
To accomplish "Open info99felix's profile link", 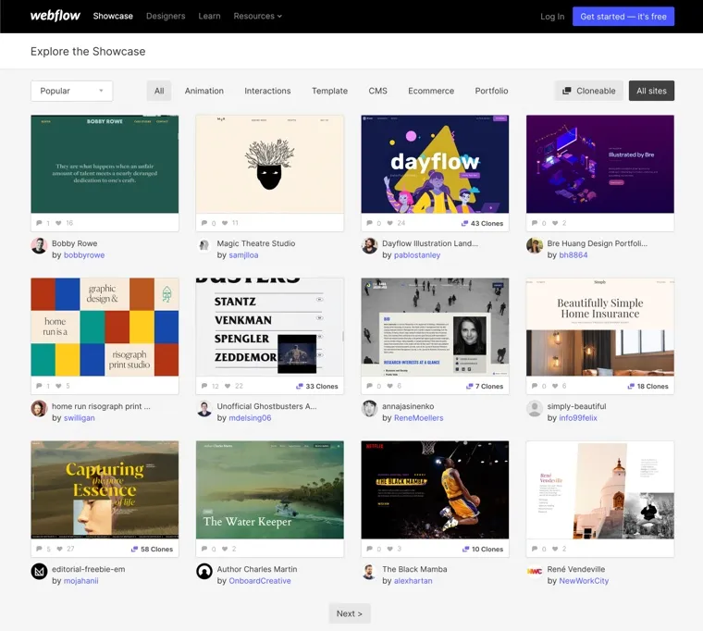I will 578,417.
